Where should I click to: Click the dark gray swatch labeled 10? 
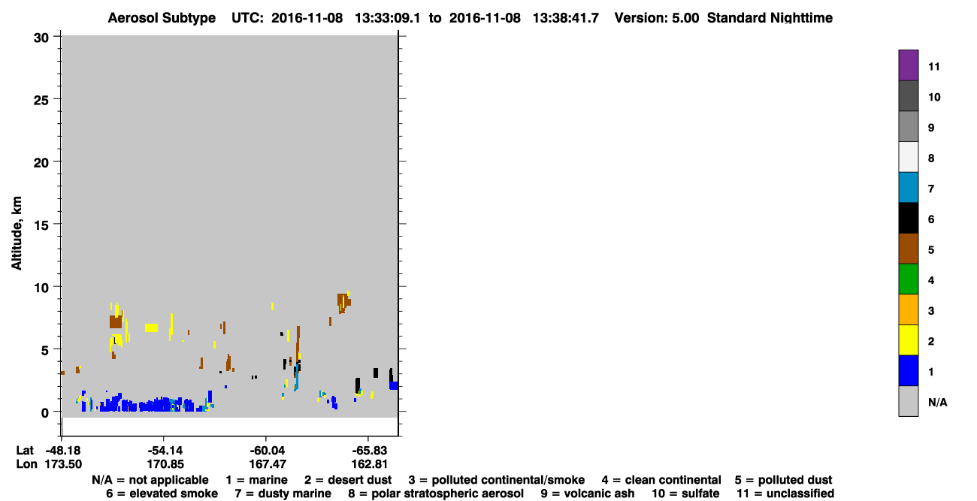(908, 96)
